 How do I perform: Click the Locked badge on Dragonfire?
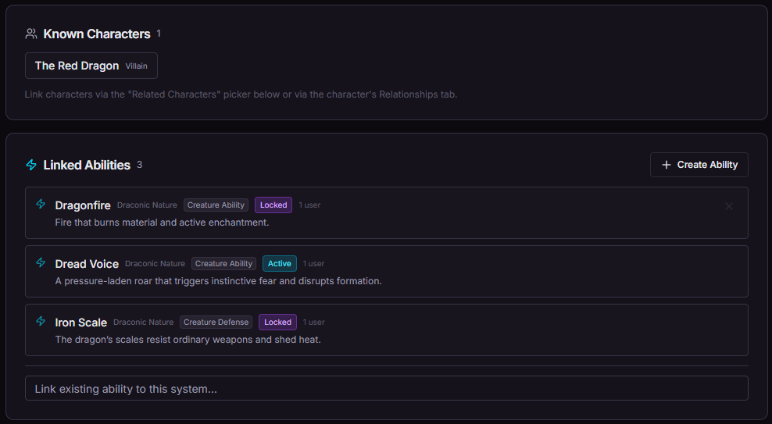[273, 205]
